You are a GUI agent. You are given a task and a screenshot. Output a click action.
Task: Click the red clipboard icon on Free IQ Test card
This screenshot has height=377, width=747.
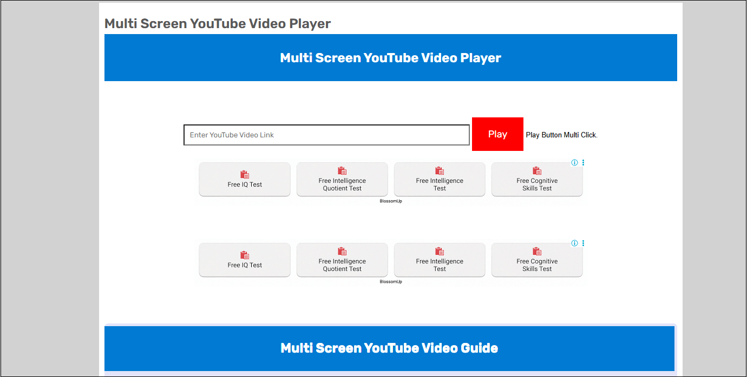click(244, 174)
